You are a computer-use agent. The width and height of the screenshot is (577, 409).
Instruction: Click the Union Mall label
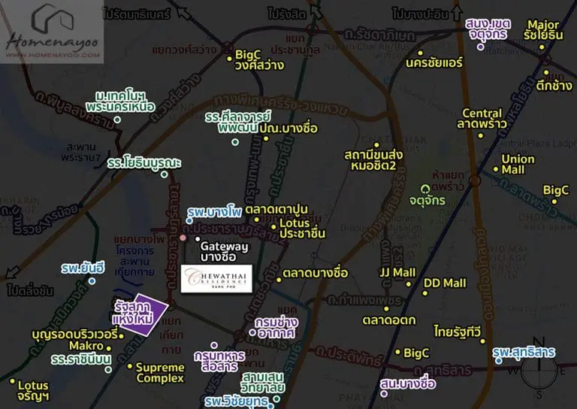tap(518, 165)
